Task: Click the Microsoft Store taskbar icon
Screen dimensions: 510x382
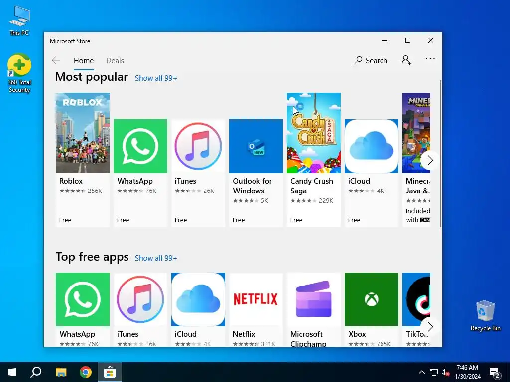Action: coord(110,372)
